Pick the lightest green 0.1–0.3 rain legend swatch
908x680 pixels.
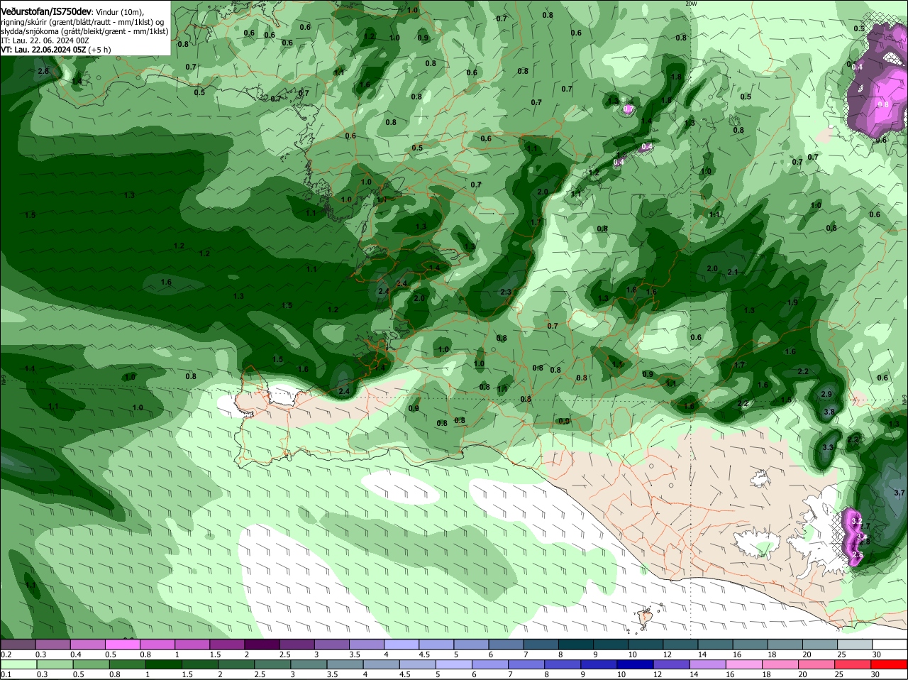pyautogui.click(x=19, y=664)
